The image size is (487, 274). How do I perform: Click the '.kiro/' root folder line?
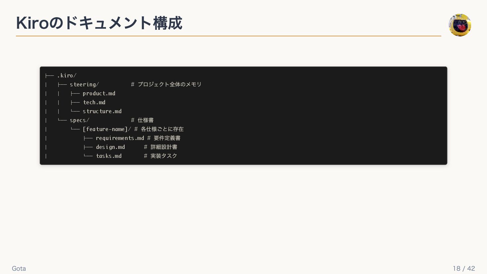[67, 75]
